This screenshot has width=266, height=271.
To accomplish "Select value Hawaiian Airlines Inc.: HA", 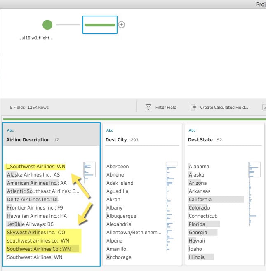I will (37, 216).
